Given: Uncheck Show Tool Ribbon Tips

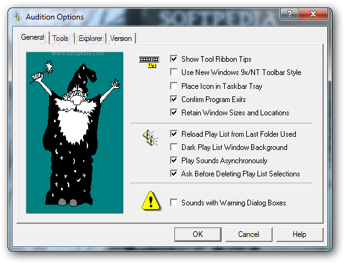Looking at the screenshot, I should (174, 59).
